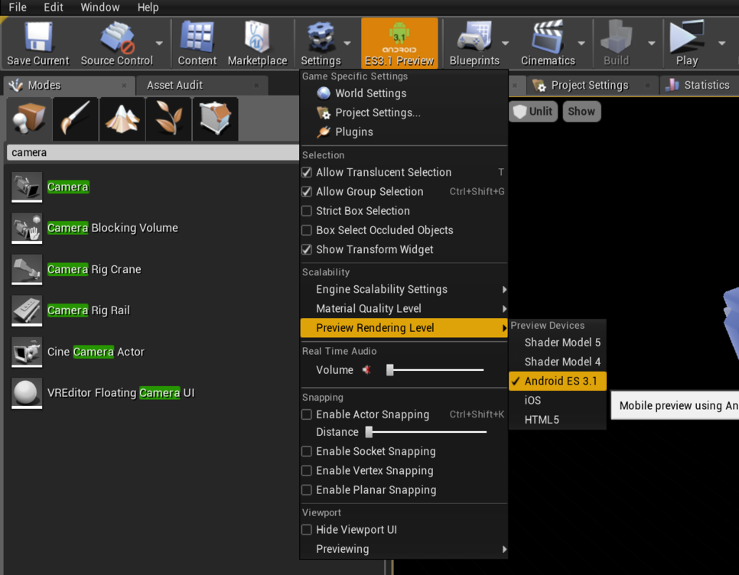739x575 pixels.
Task: Adjust the Real Time Audio Volume slider
Action: point(435,370)
